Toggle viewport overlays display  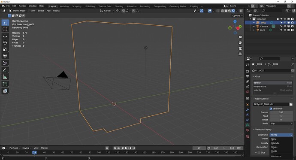click(210, 11)
